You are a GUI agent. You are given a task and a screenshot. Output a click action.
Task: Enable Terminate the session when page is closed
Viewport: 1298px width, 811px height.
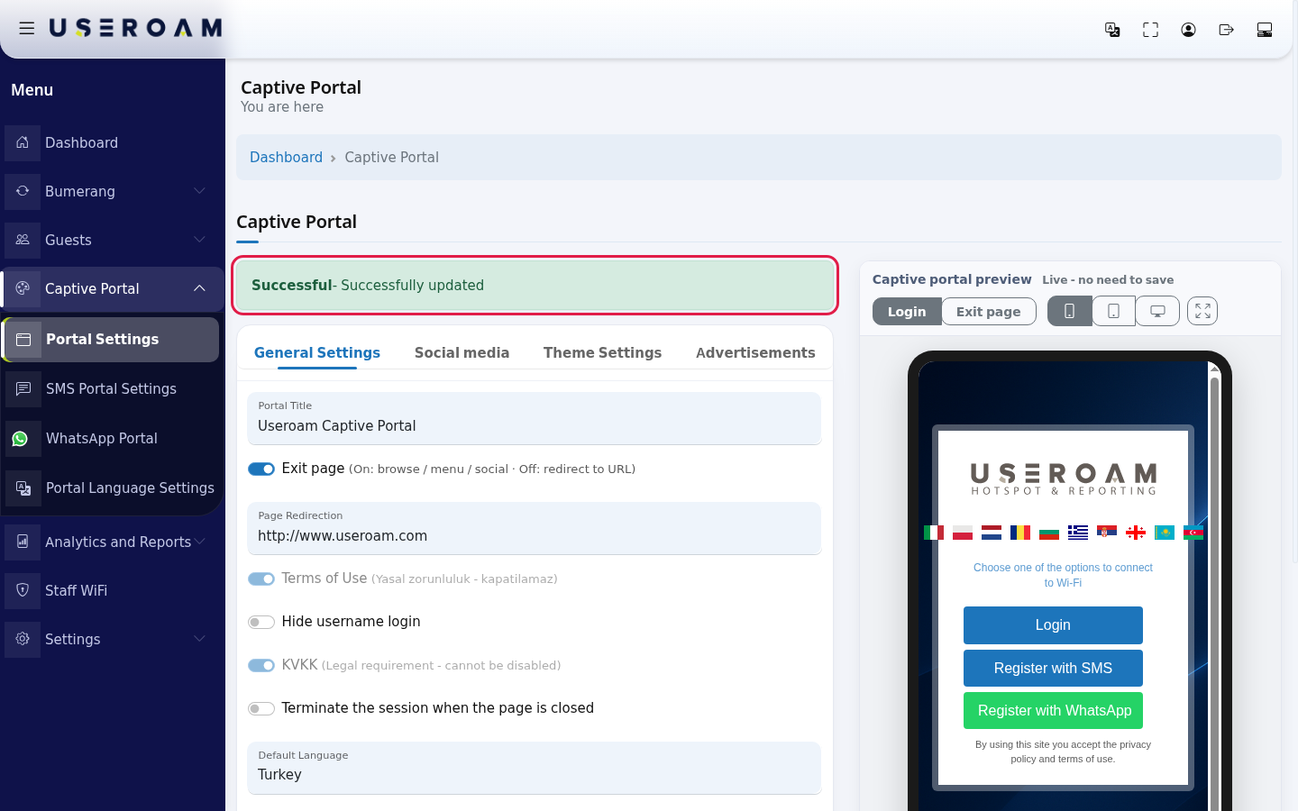point(261,708)
